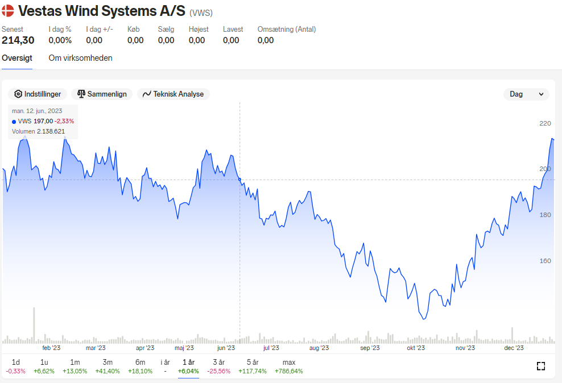Click the okt '23 axis label
This screenshot has width=562, height=383.
[x=416, y=348]
